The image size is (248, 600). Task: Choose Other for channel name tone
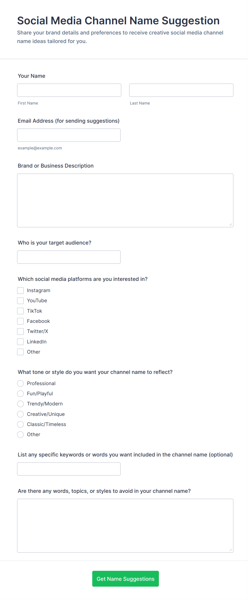pos(20,435)
